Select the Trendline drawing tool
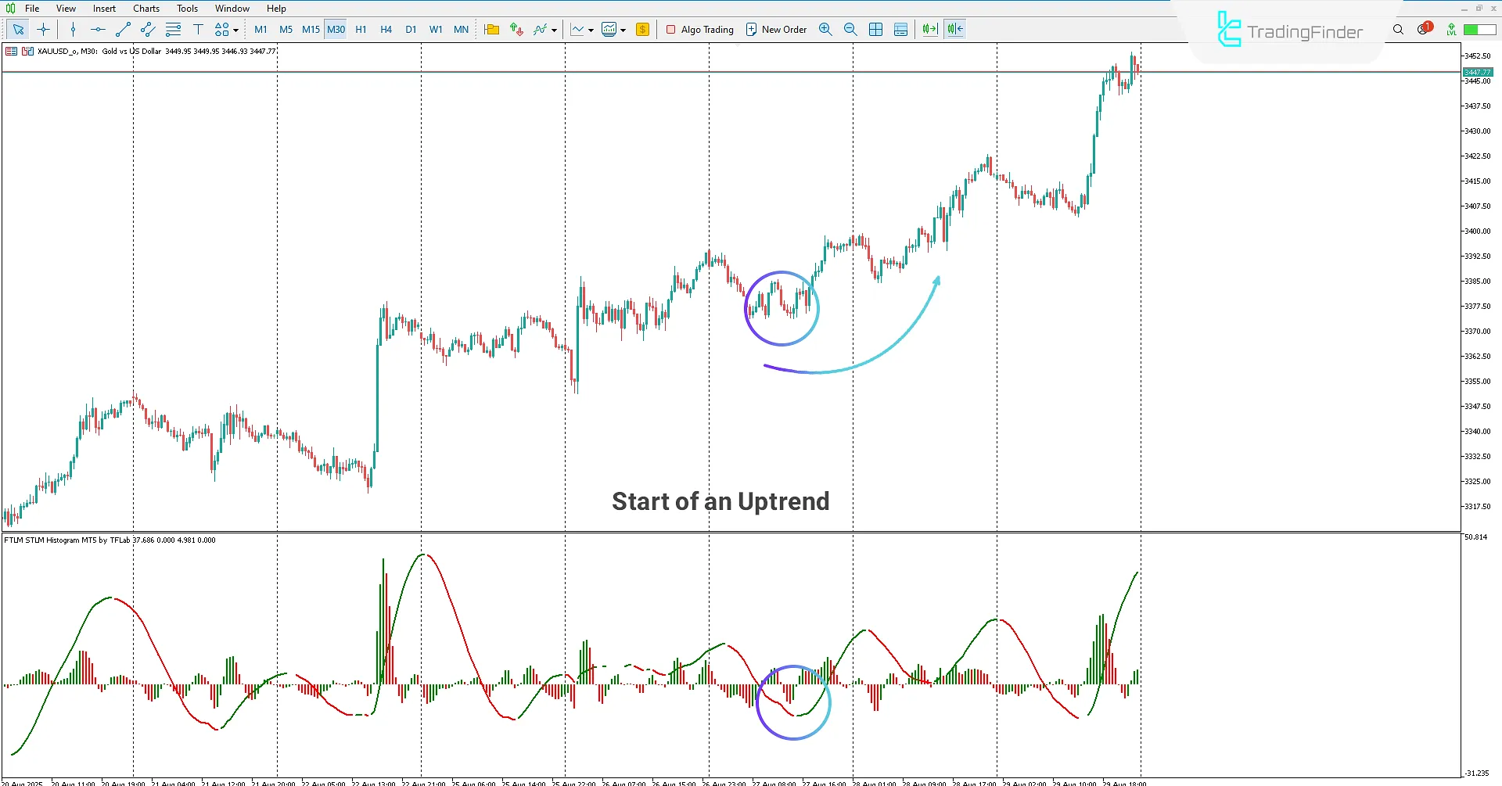The width and height of the screenshot is (1502, 786). tap(122, 29)
